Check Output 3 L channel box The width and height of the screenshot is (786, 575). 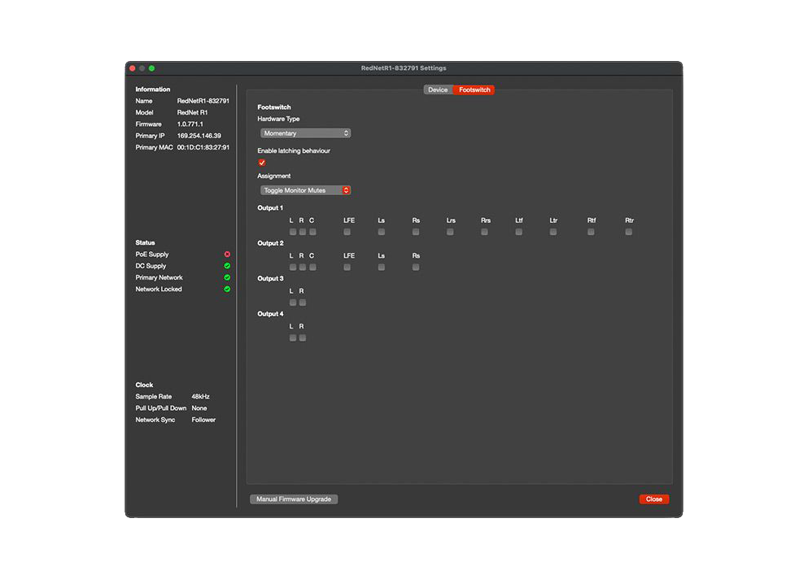click(293, 303)
